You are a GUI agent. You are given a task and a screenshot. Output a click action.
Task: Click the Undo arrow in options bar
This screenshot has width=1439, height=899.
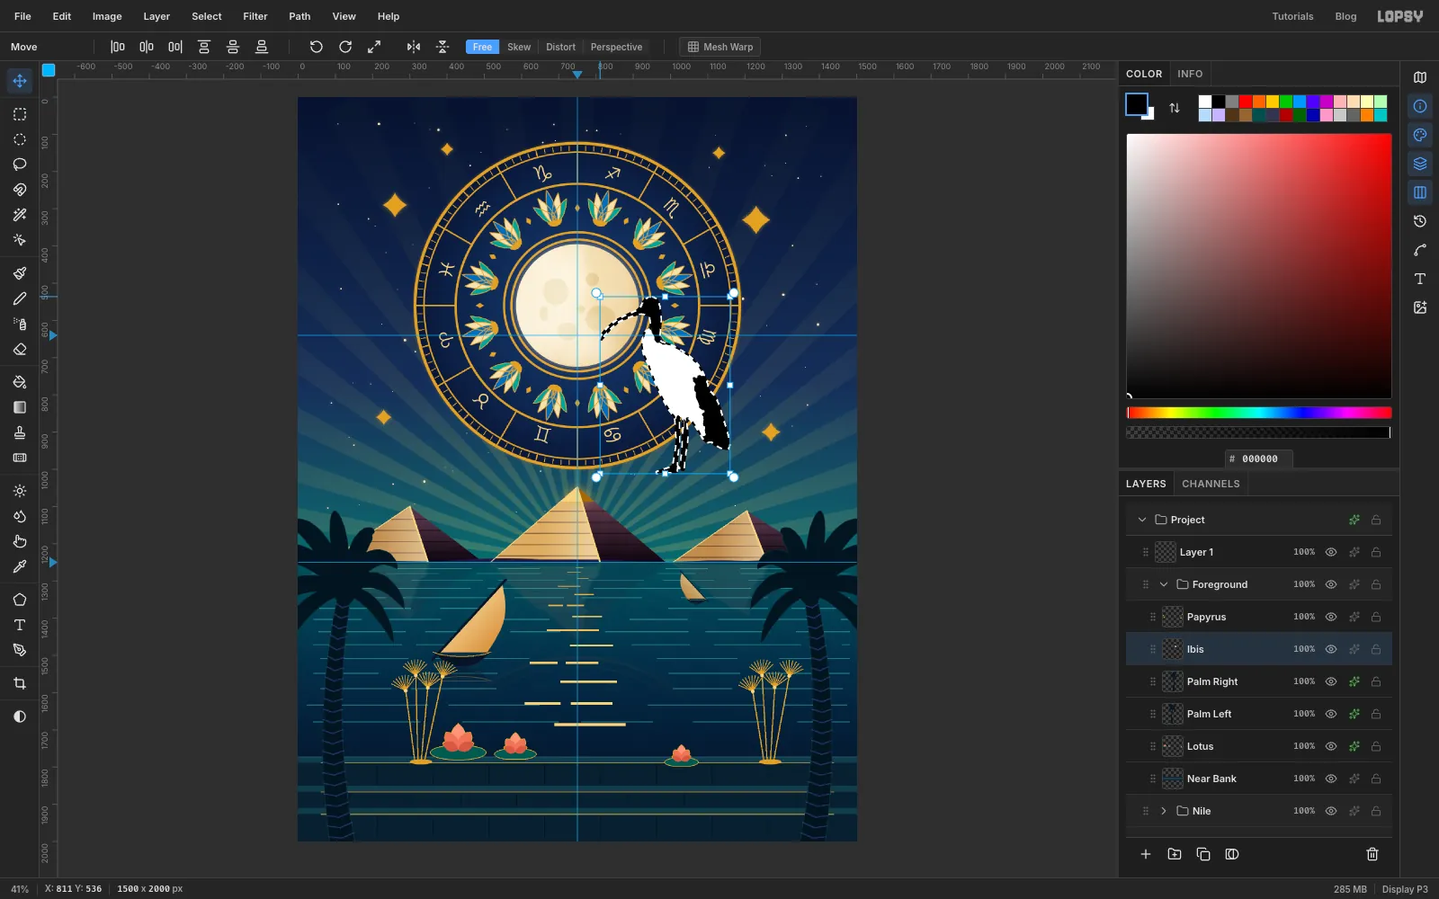point(317,47)
